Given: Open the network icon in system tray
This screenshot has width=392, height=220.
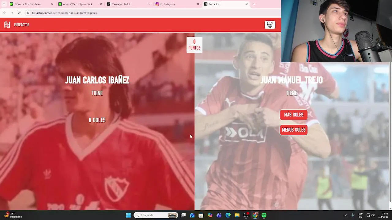Looking at the screenshot, I should tap(368, 215).
